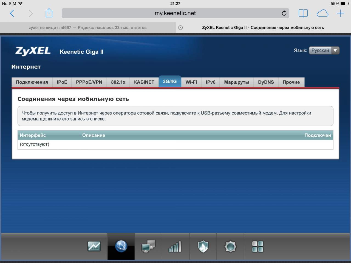Switch to the Yandex search results browser tab

click(88, 27)
